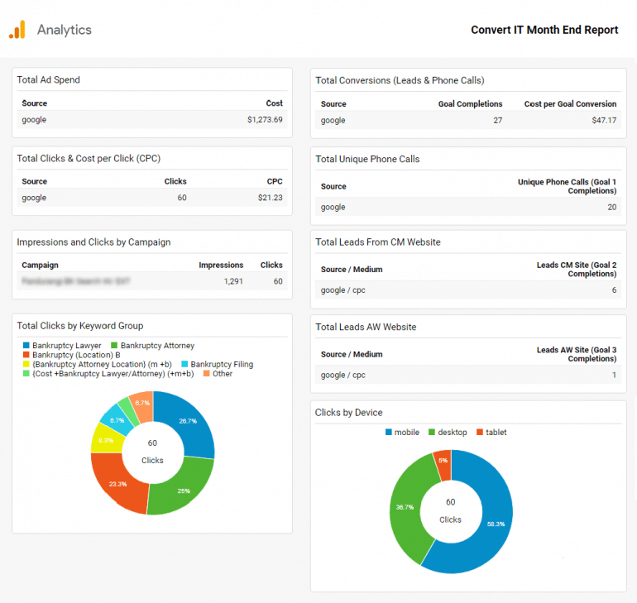Image resolution: width=637 pixels, height=603 pixels.
Task: Click the Impressions column header
Action: coord(221,266)
